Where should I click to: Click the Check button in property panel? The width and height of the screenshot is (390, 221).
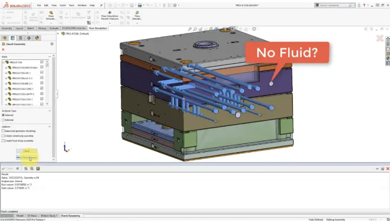pyautogui.click(x=27, y=151)
